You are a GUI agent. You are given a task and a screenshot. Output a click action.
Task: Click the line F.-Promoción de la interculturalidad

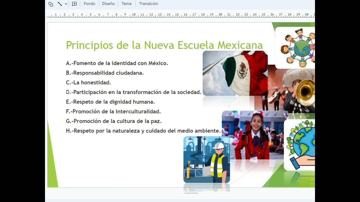point(113,111)
